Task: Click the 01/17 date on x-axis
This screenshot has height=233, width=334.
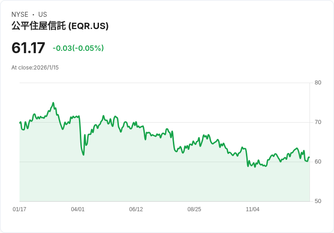Action: (20, 209)
